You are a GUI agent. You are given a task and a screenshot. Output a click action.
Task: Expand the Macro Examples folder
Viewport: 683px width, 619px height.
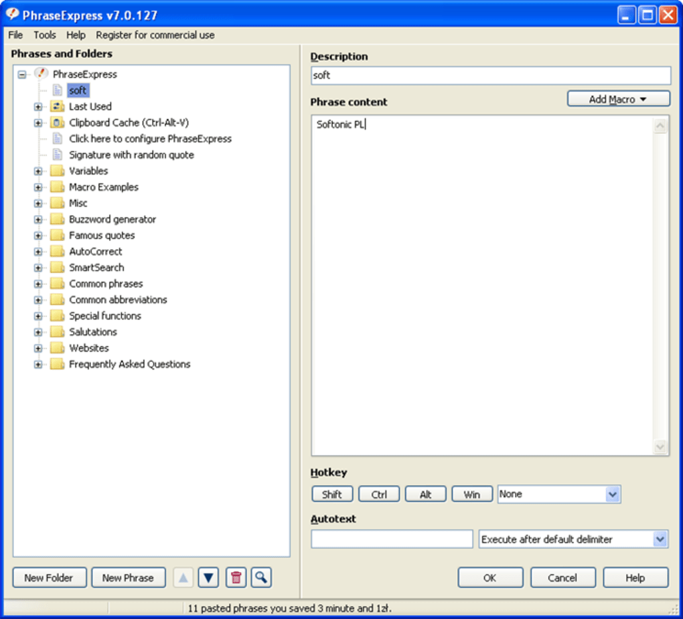pyautogui.click(x=38, y=187)
